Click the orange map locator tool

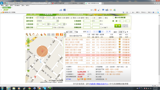(x=61, y=34)
